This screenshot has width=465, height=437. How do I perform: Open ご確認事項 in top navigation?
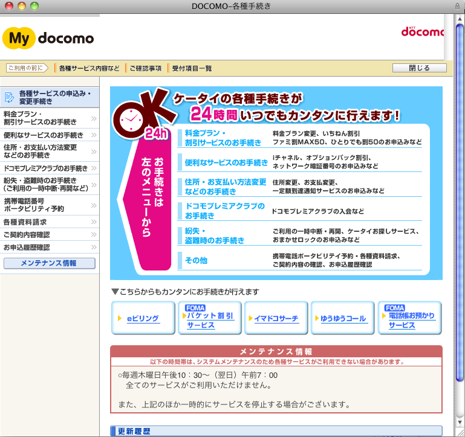click(x=146, y=68)
